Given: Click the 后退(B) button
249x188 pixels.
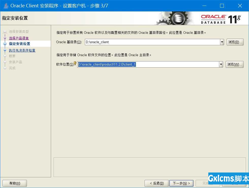Looking at the screenshot, I should click(x=157, y=183).
